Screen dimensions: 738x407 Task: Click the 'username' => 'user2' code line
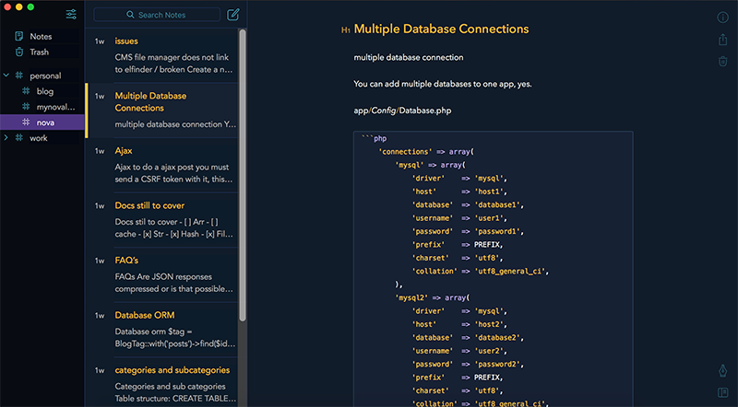(x=459, y=351)
